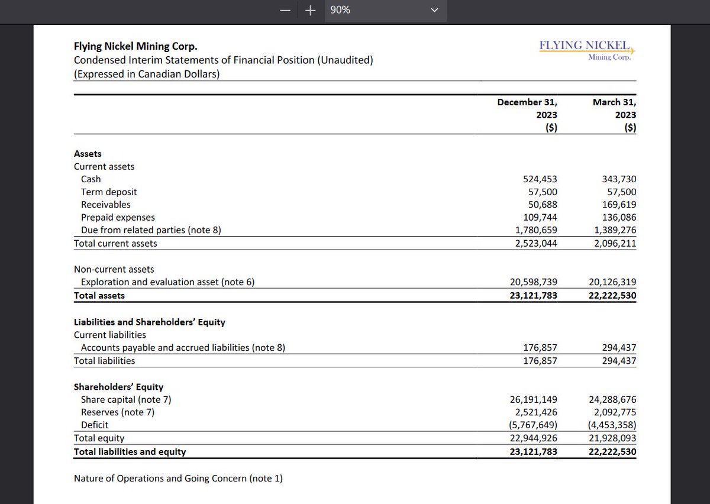The height and width of the screenshot is (504, 710).
Task: Select Total assets value 23,121,783
Action: 534,295
